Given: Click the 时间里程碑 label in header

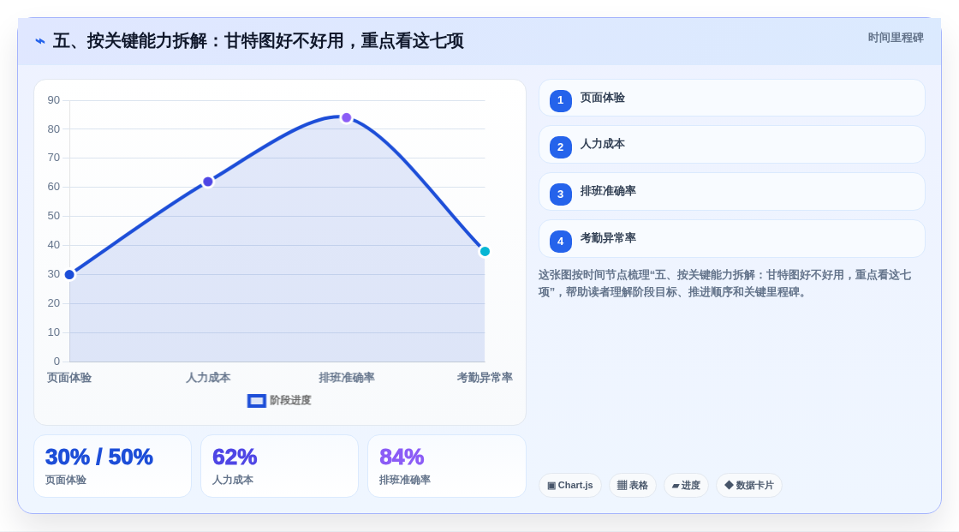Looking at the screenshot, I should [896, 38].
